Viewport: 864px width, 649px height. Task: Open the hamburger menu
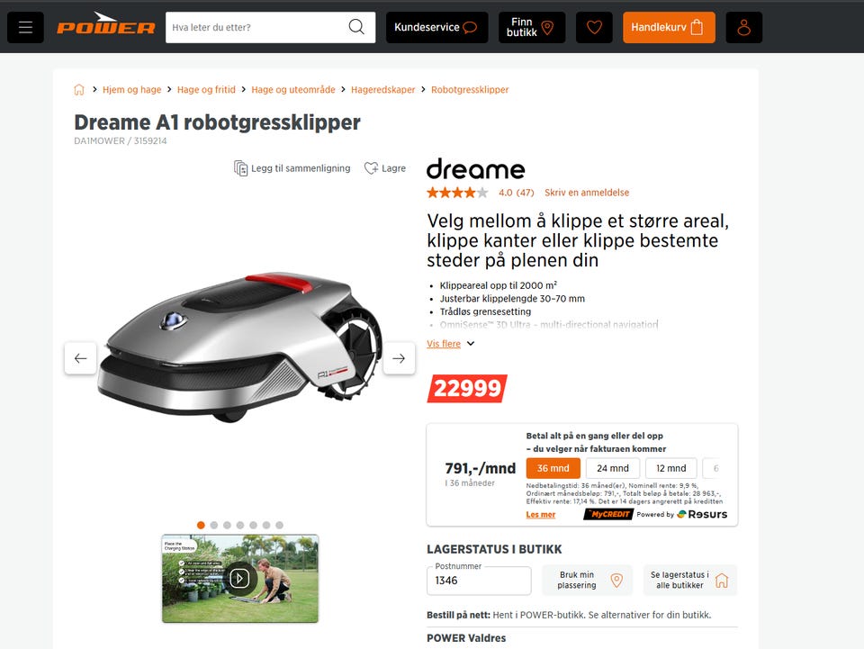click(x=25, y=28)
